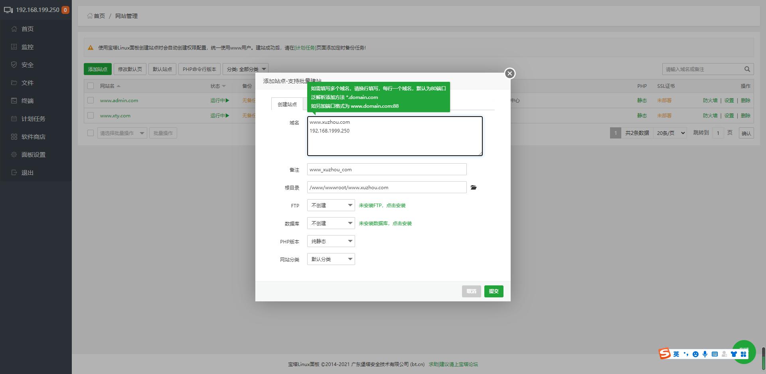Select the 创建站点 tab
Image resolution: width=766 pixels, height=374 pixels.
tap(287, 104)
